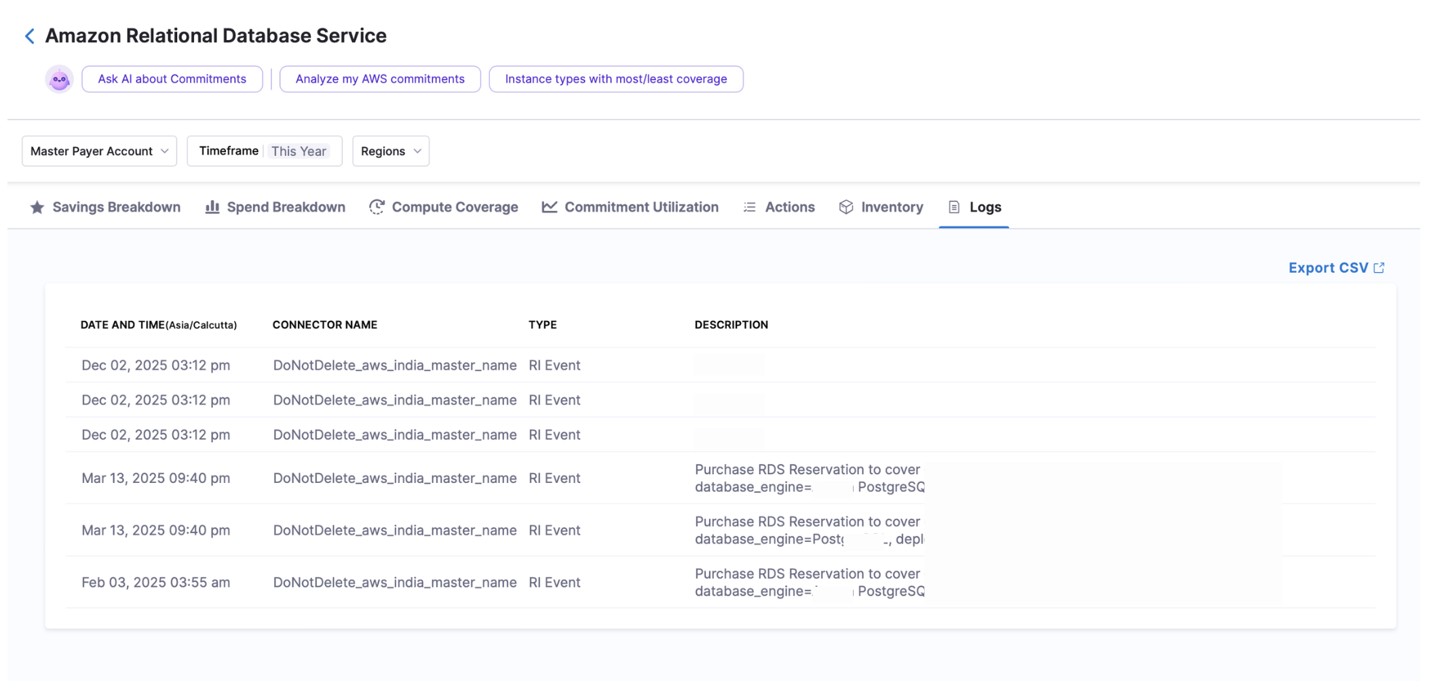Viewport: 1448px width, 681px height.
Task: Click the purple AI assistant avatar icon
Action: 60,79
